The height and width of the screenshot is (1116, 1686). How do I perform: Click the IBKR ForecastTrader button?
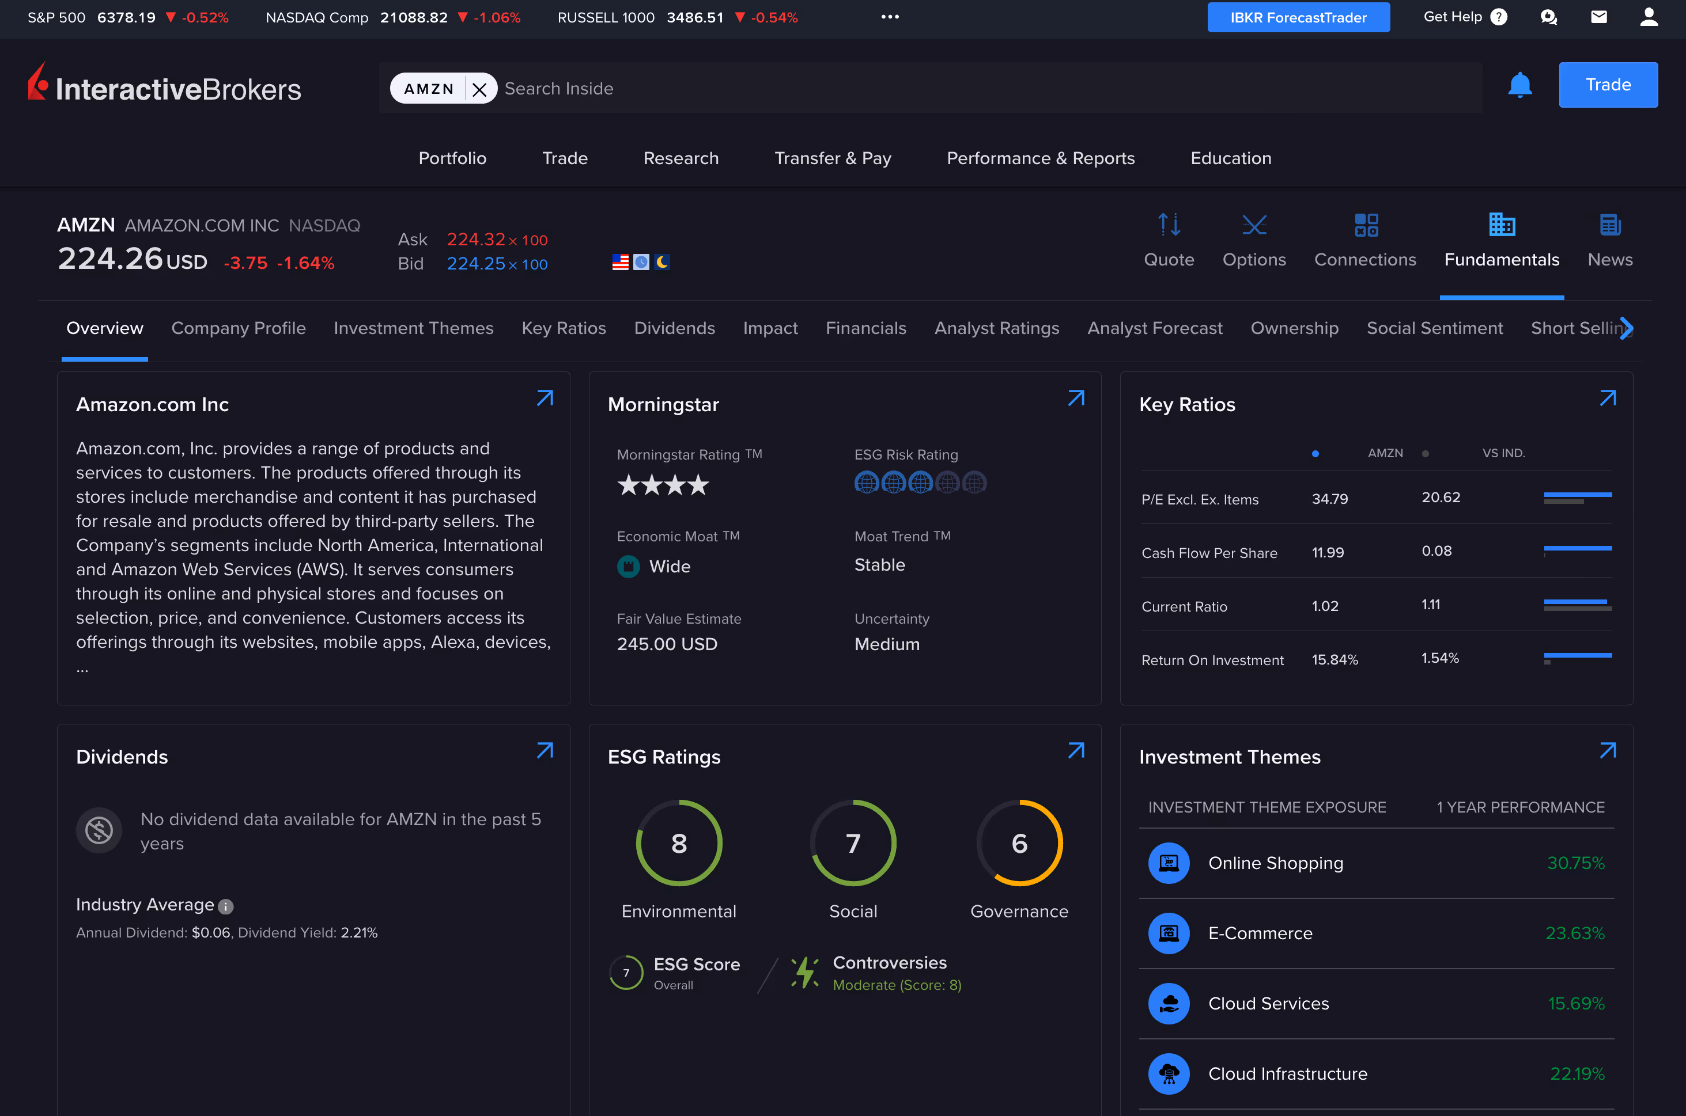pos(1298,17)
